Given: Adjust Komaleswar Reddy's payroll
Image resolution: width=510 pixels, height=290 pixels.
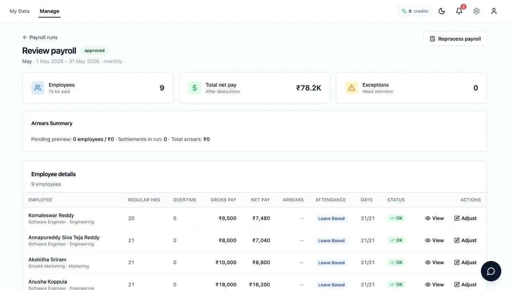Looking at the screenshot, I should click(x=465, y=218).
